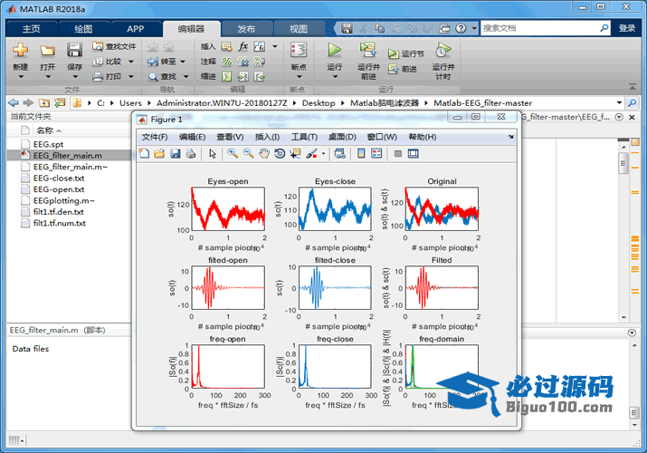Switch to the 主页 Home tab
The width and height of the screenshot is (647, 453).
pos(32,29)
